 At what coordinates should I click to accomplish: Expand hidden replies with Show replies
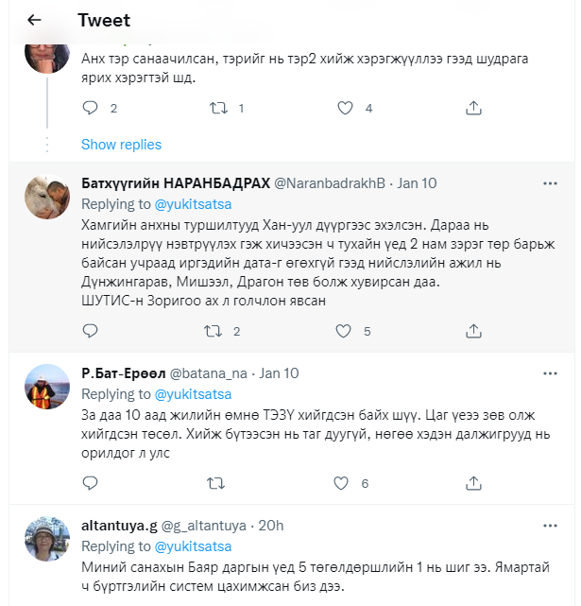pyautogui.click(x=121, y=145)
